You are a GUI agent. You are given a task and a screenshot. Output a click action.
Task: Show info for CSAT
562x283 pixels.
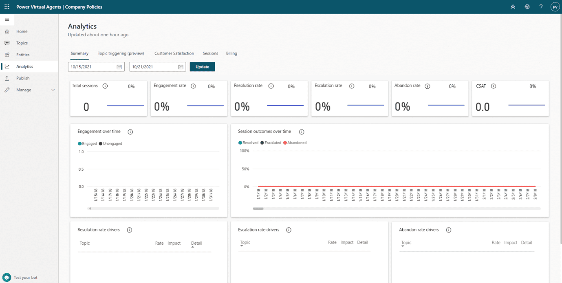point(494,86)
